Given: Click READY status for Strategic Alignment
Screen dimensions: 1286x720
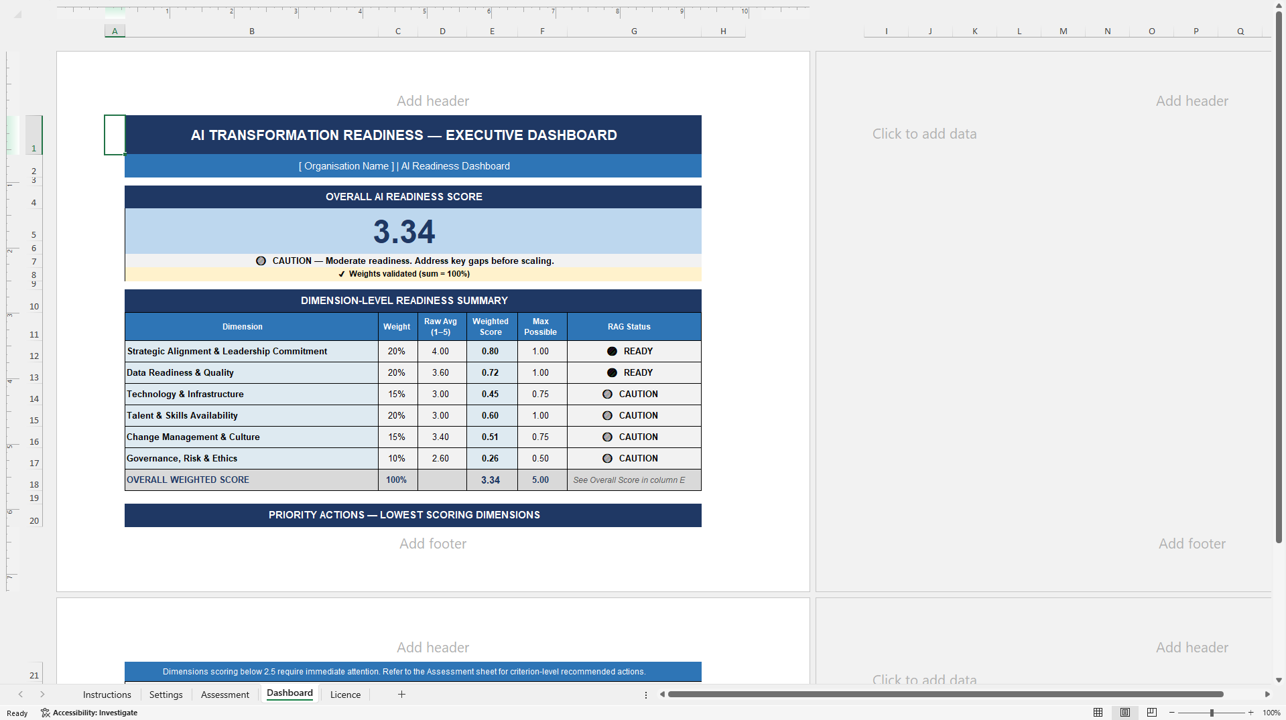Looking at the screenshot, I should [634, 351].
